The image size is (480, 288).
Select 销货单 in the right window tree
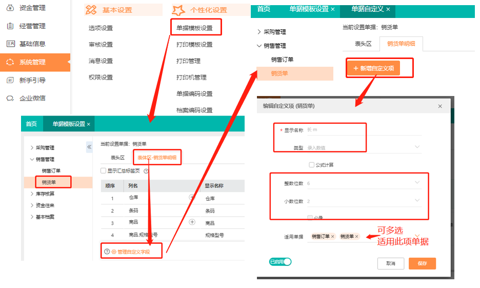click(295, 73)
